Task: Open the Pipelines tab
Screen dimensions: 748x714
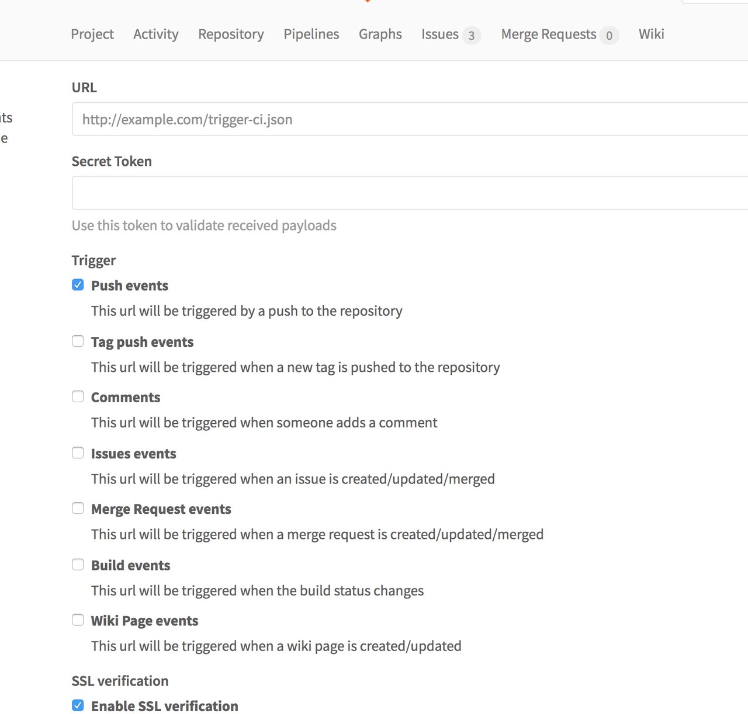Action: click(x=311, y=34)
